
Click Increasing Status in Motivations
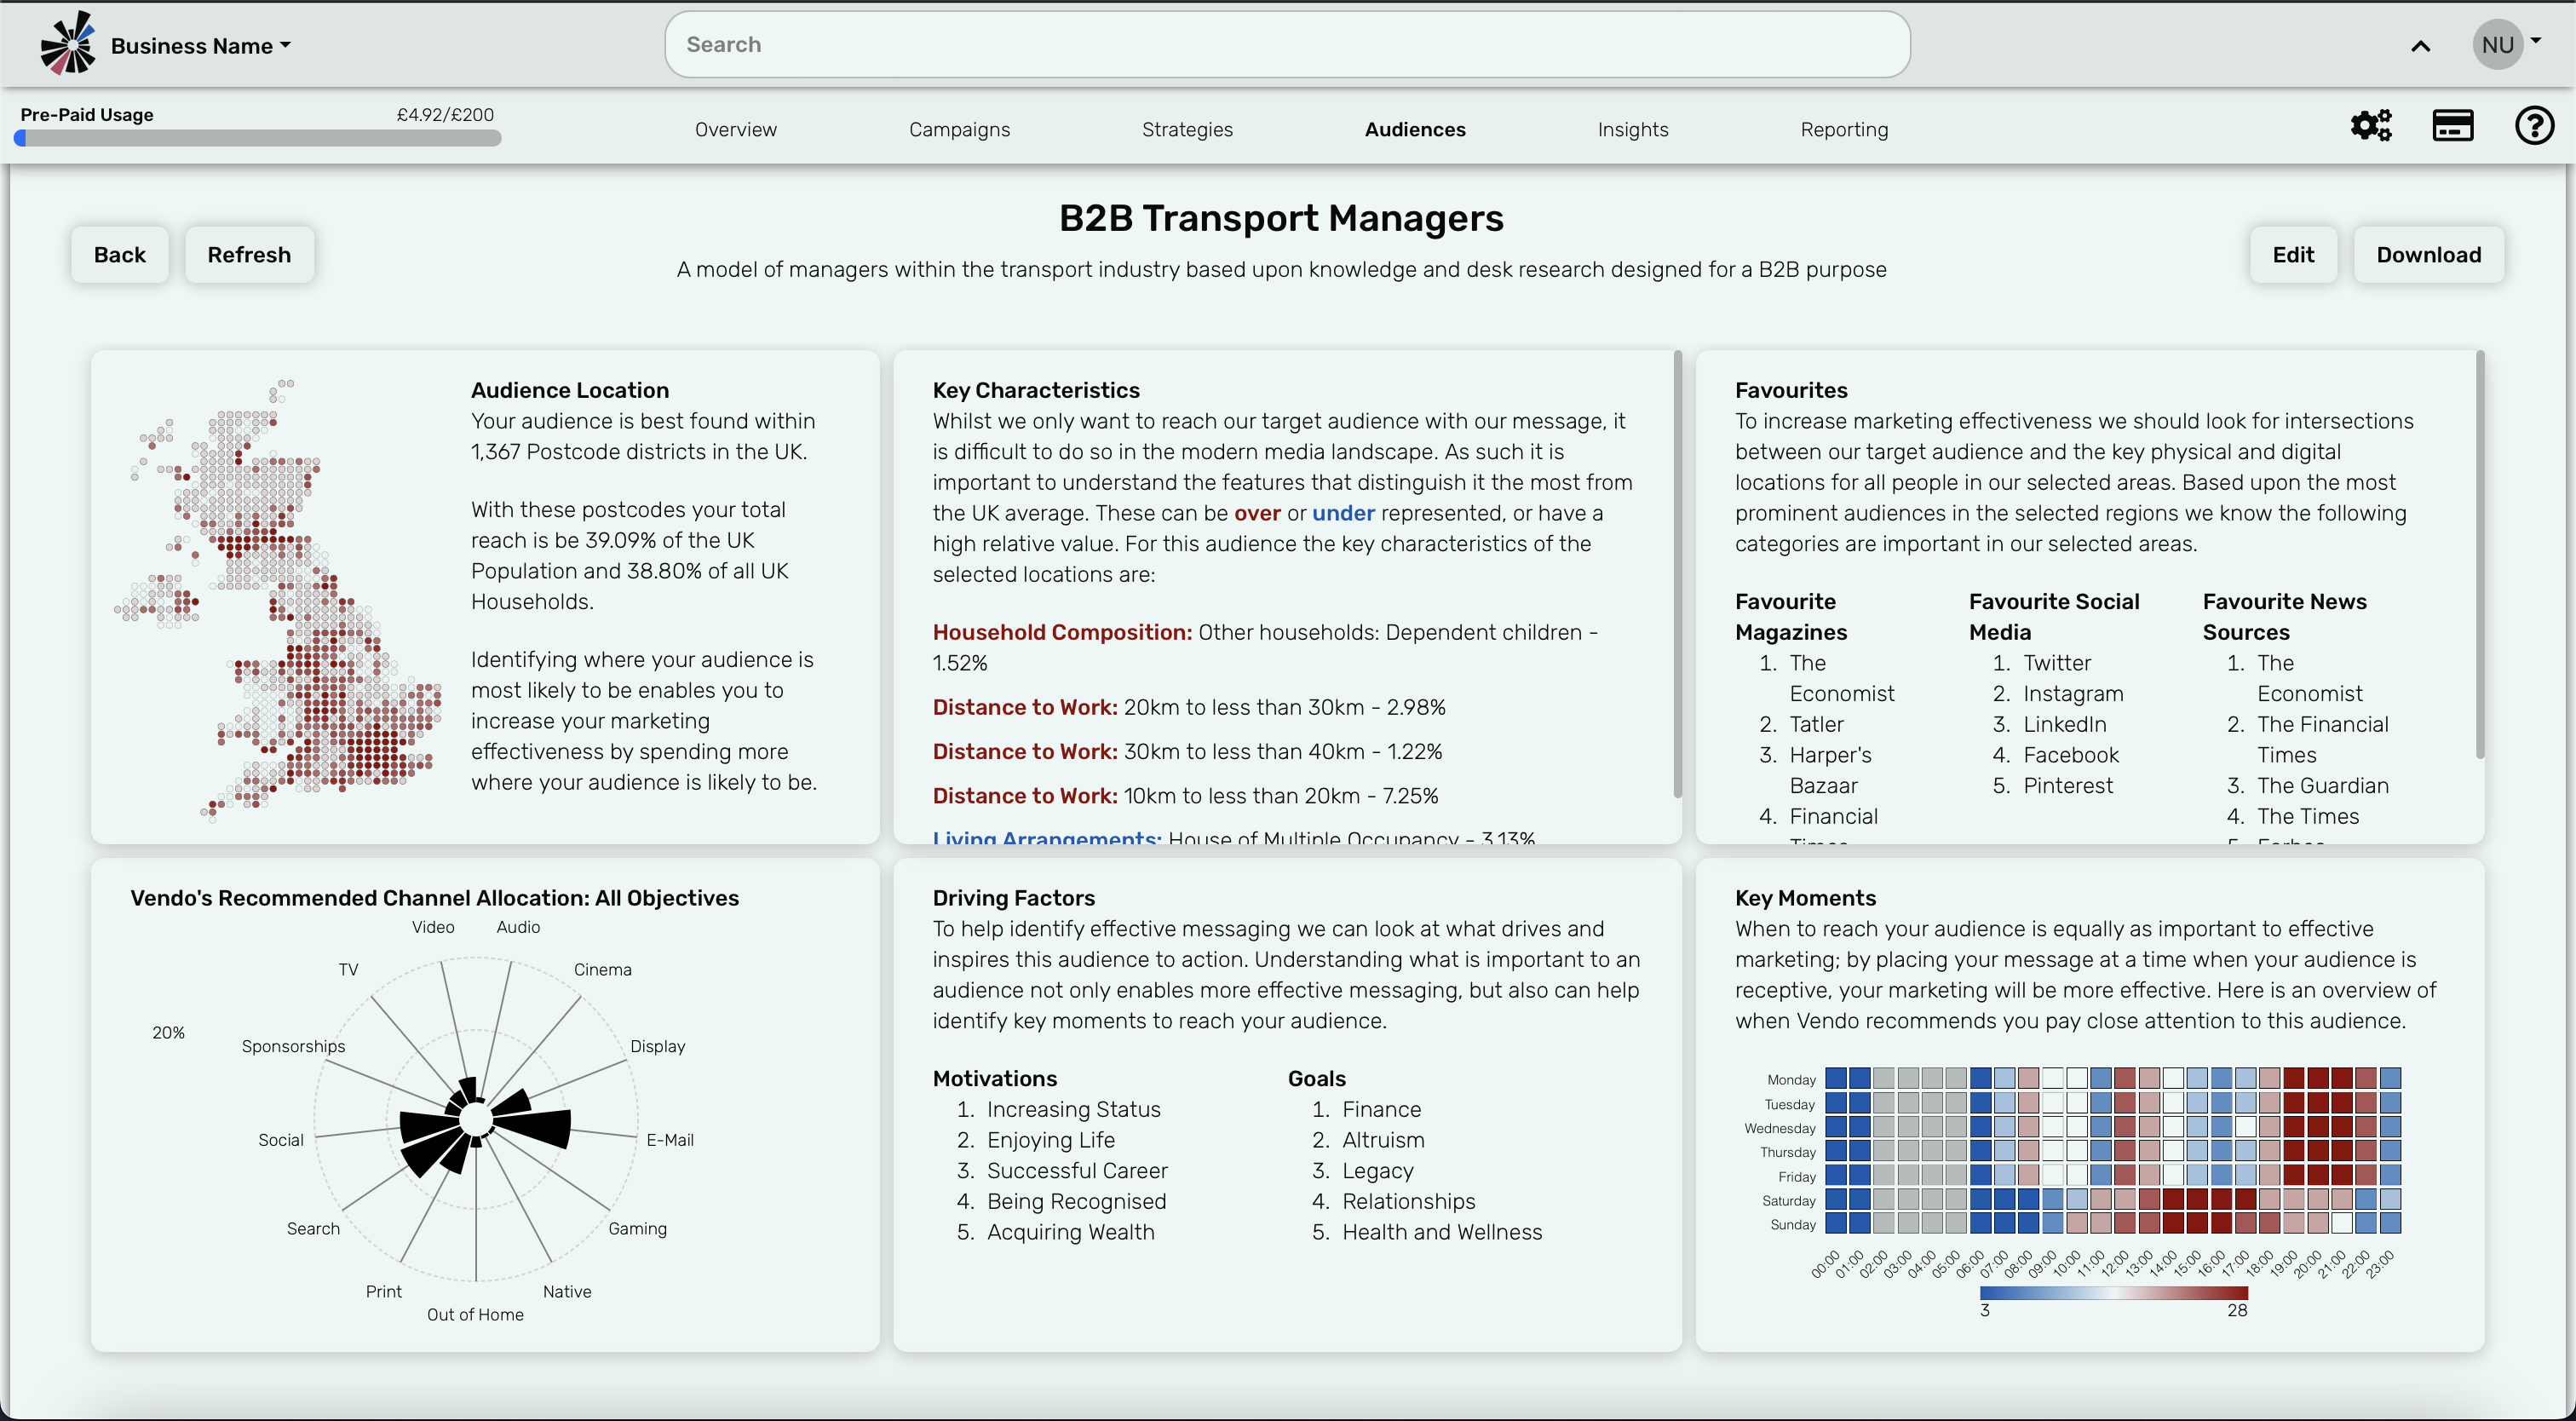(x=1073, y=1109)
